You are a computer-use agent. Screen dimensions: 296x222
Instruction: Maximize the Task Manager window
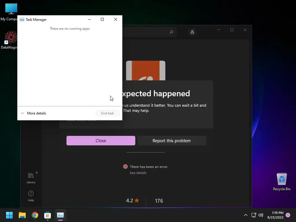(x=102, y=19)
